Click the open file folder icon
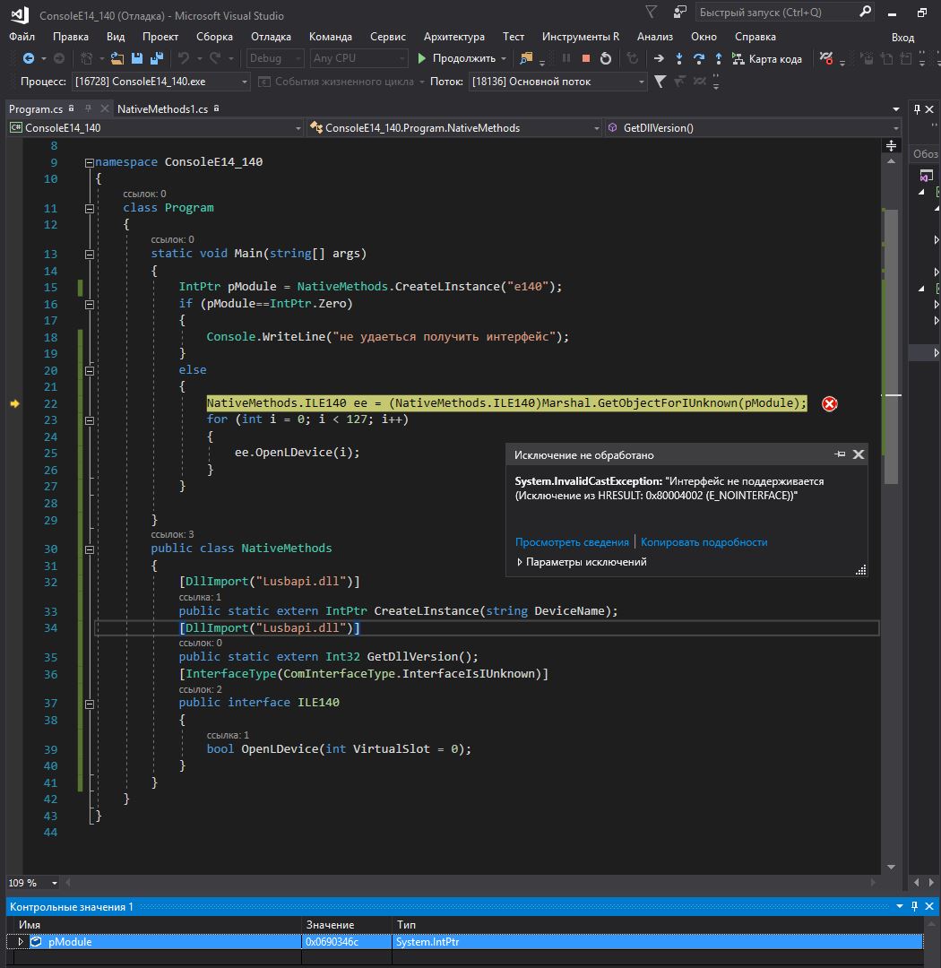Screen dimensions: 941x968 pos(117,58)
